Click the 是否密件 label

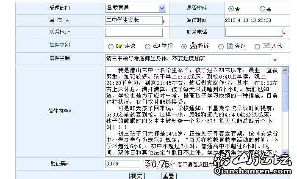click(x=197, y=8)
